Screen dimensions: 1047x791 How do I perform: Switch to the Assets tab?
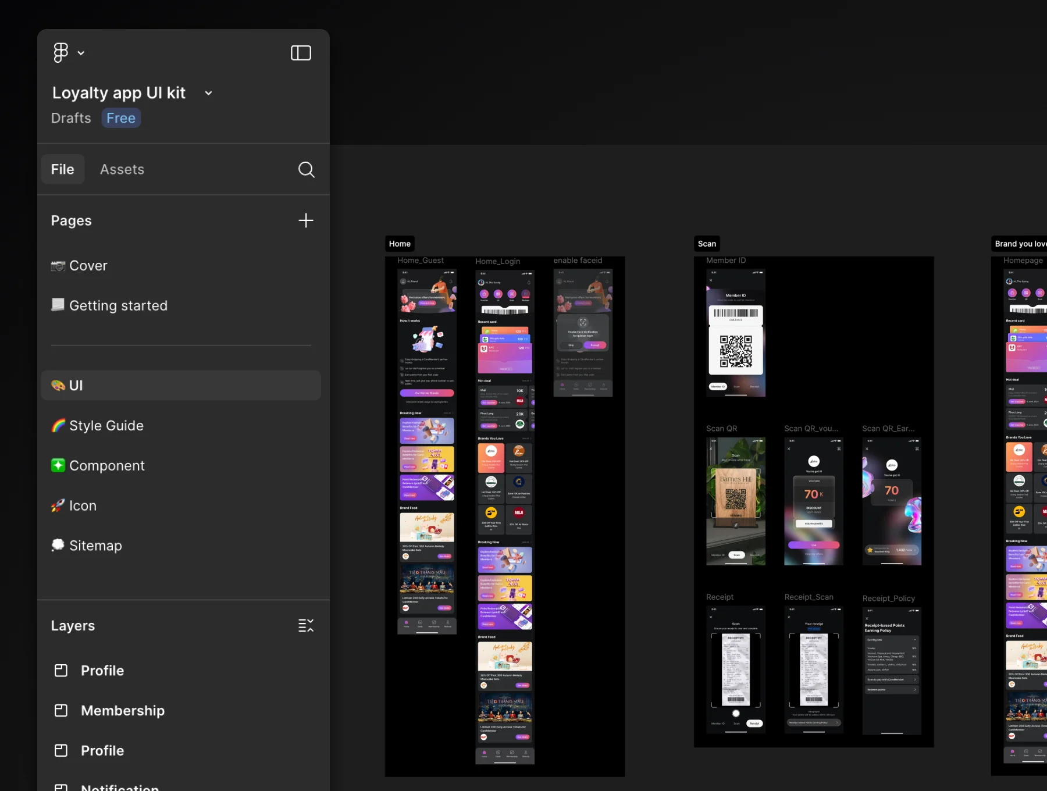[122, 169]
